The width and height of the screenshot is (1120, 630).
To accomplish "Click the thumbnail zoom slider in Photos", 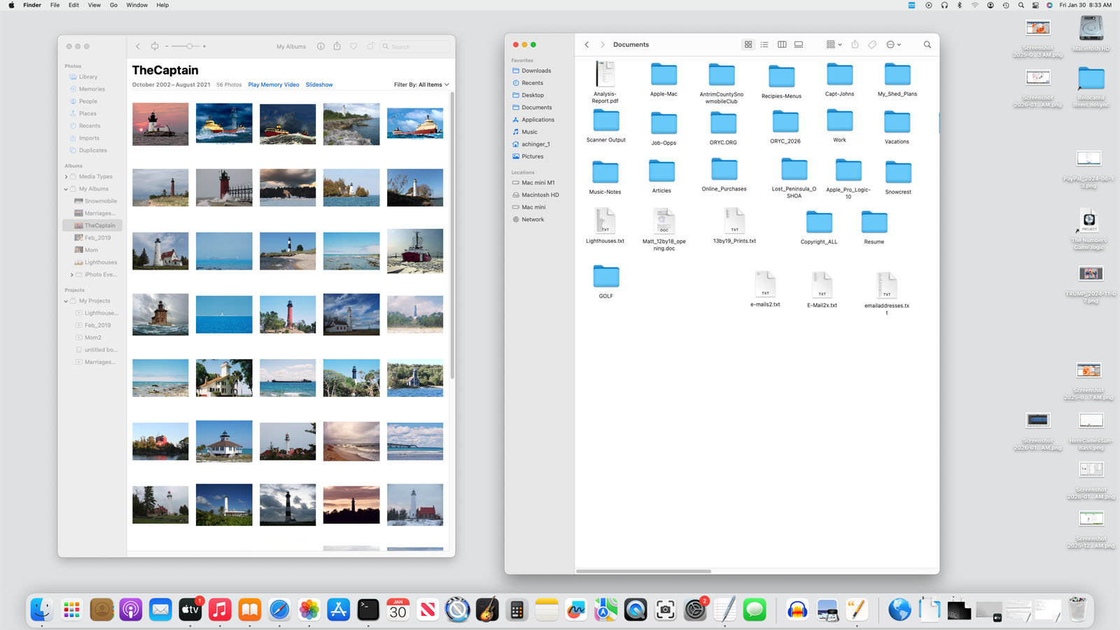I will (x=188, y=46).
